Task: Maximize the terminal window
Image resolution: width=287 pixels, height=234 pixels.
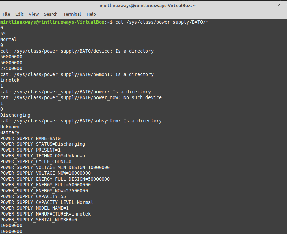Action: (x=279, y=5)
